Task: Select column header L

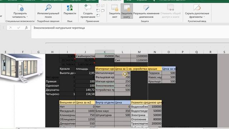Action: 122,52
